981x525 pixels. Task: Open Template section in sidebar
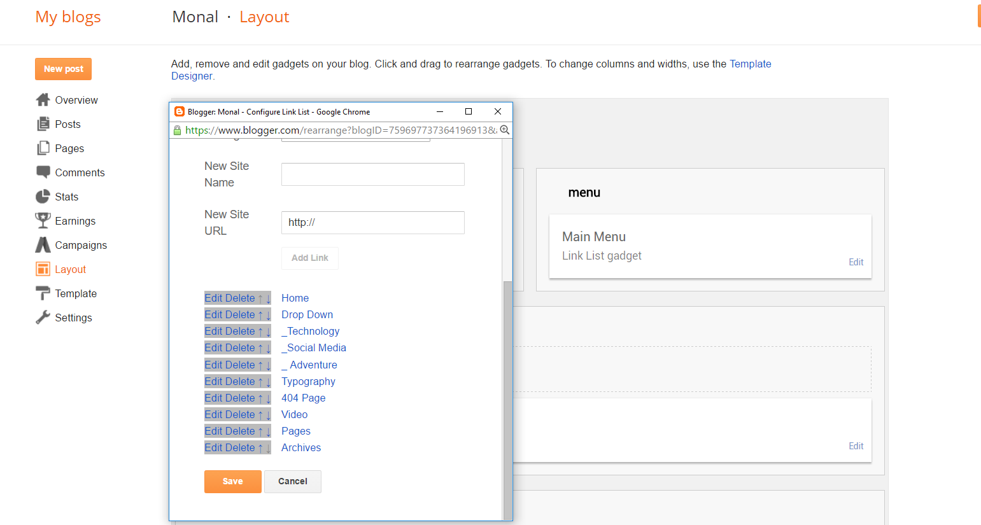point(76,293)
